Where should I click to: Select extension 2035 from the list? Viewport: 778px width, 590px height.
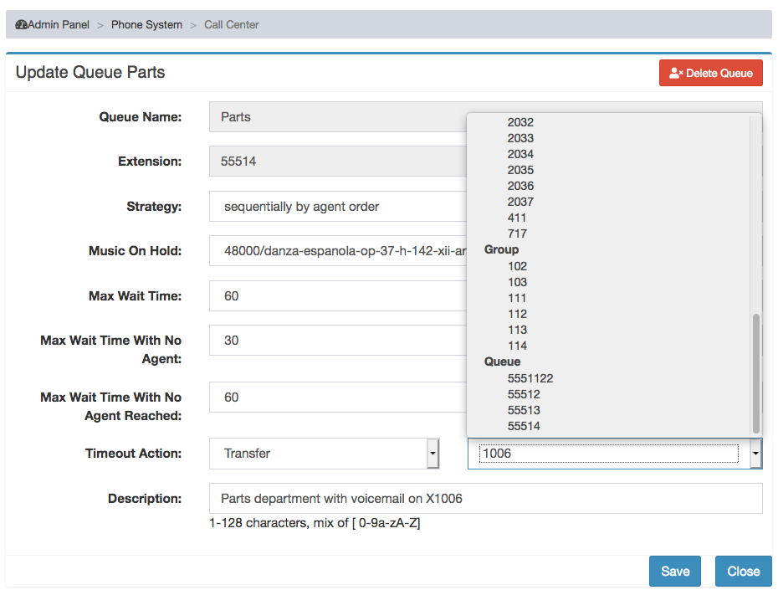520,170
